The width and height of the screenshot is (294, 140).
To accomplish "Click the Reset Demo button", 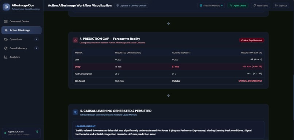I will click(261, 5).
